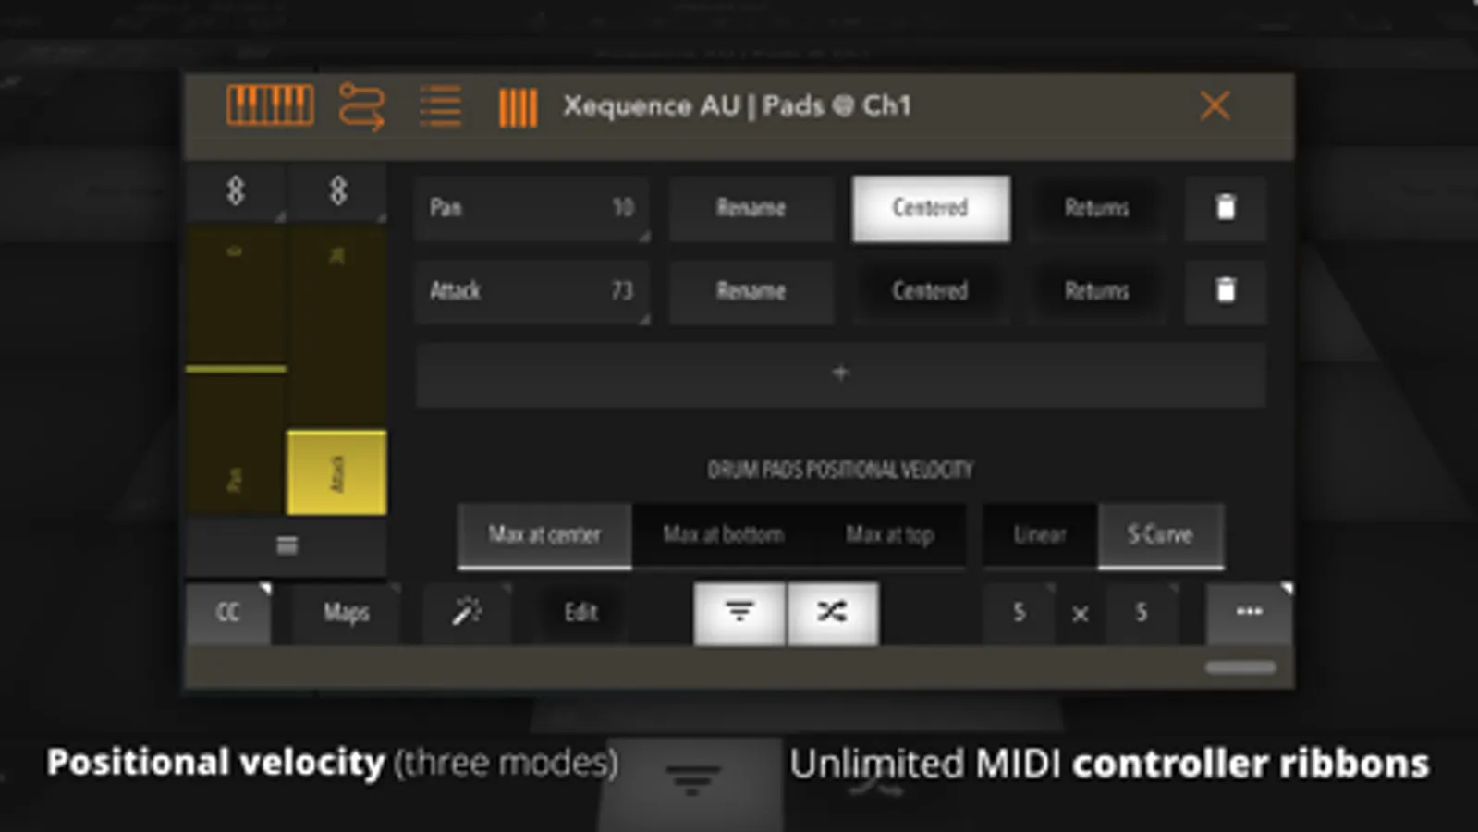
Task: Click the magic wand tool
Action: 467,612
